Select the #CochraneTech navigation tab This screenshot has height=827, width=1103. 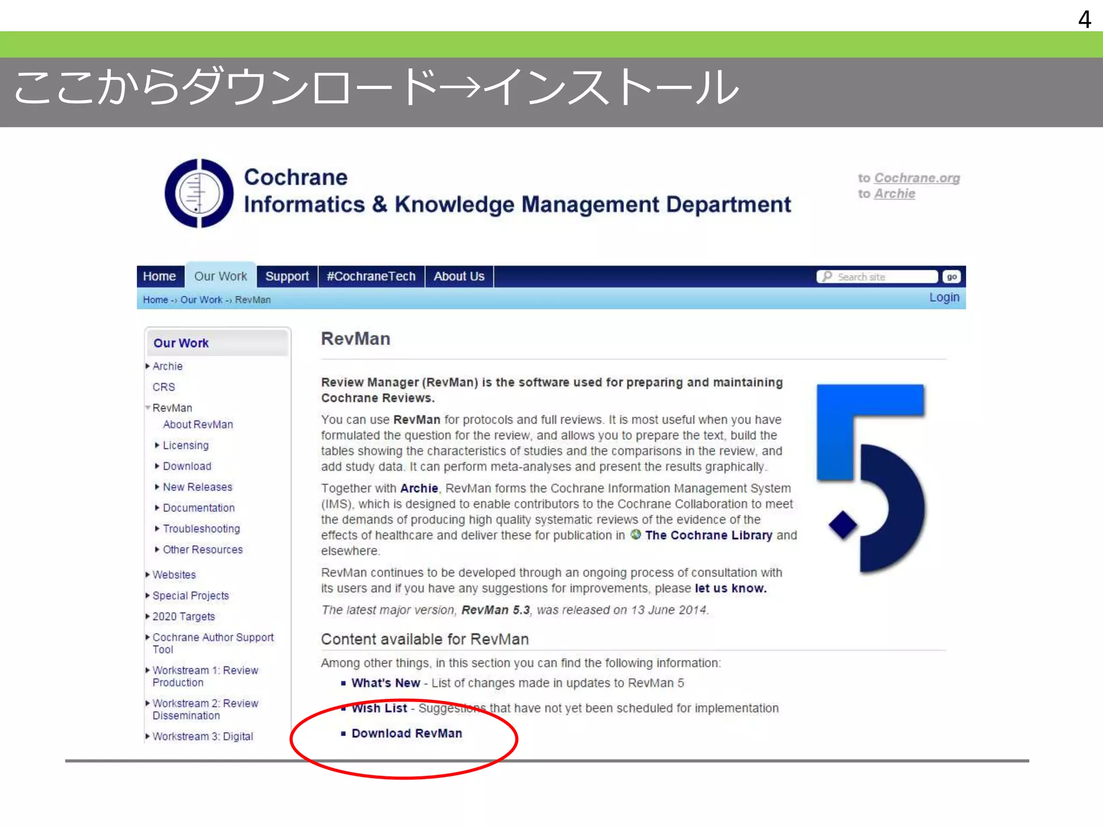(371, 276)
